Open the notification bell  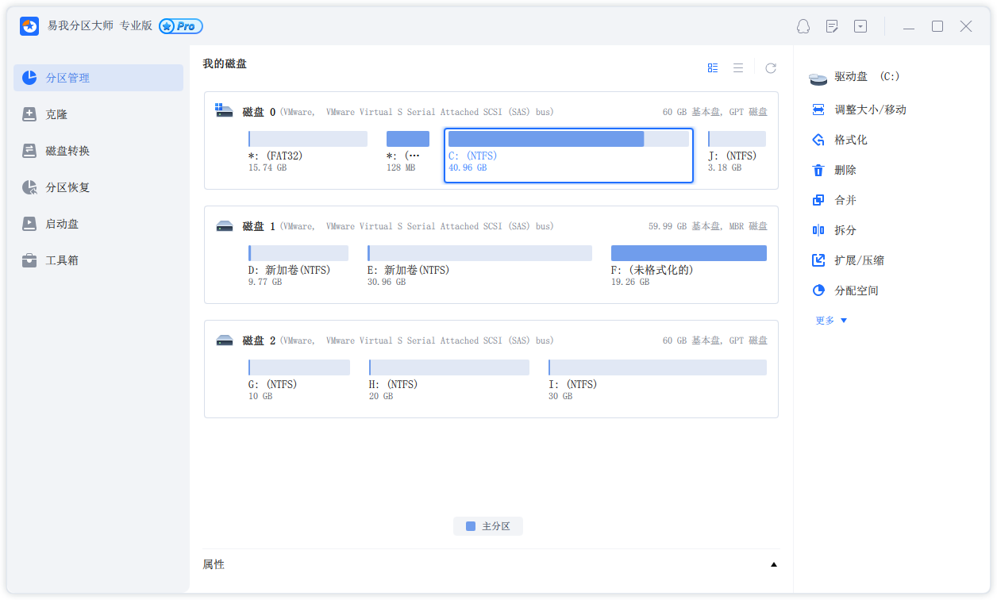pyautogui.click(x=803, y=26)
